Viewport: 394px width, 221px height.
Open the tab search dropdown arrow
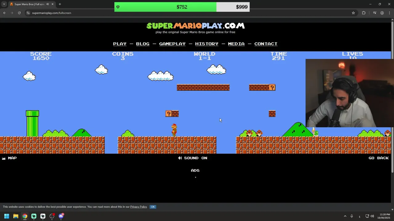[4, 4]
